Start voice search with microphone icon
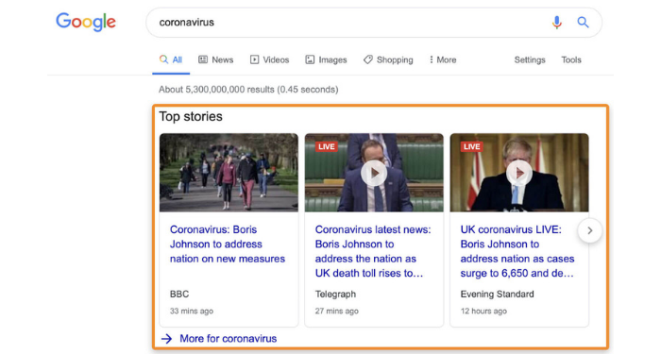The height and width of the screenshot is (354, 661). (x=557, y=23)
